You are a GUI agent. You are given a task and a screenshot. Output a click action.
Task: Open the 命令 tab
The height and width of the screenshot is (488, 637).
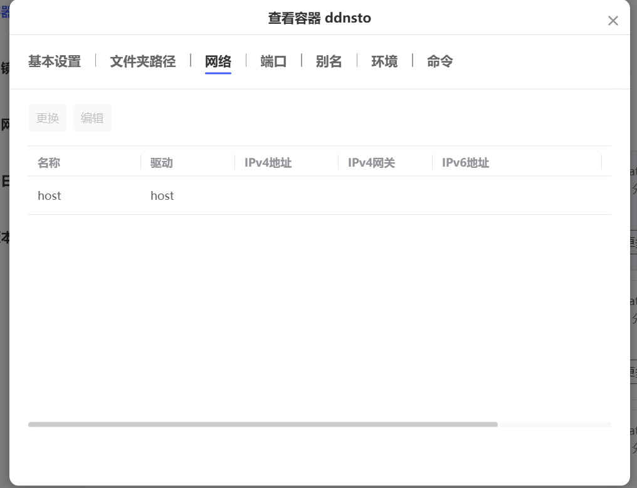tap(440, 61)
